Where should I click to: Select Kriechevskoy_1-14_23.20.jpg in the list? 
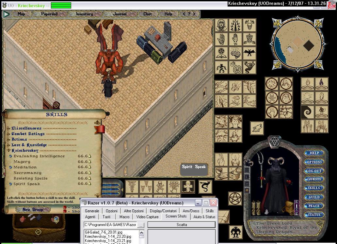pyautogui.click(x=108, y=236)
